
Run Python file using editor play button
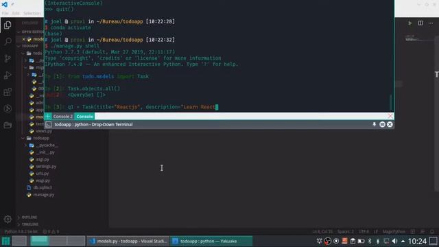pyautogui.click(x=410, y=23)
